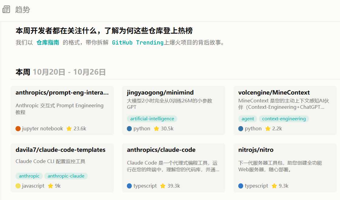Select the anthropic-claude tag

pyautogui.click(x=66, y=176)
